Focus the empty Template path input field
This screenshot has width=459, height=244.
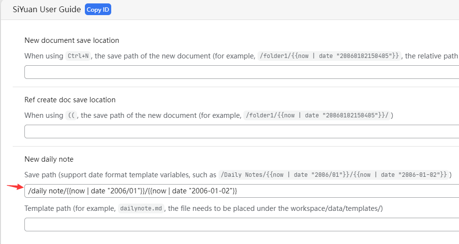pyautogui.click(x=241, y=225)
